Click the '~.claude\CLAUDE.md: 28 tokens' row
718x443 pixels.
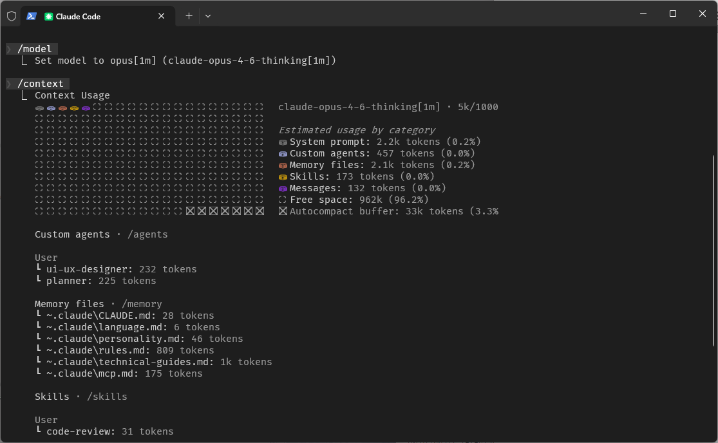tap(124, 316)
